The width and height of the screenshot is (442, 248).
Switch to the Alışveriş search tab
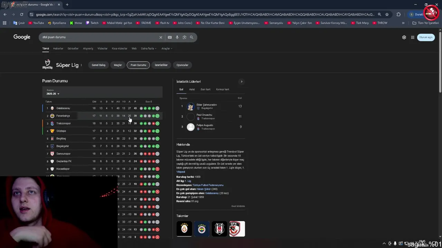pos(88,49)
